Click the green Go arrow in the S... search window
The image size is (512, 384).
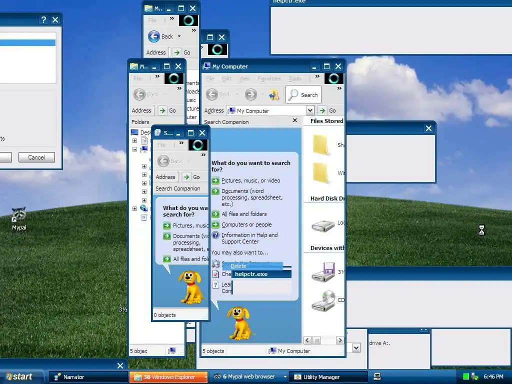(x=186, y=177)
